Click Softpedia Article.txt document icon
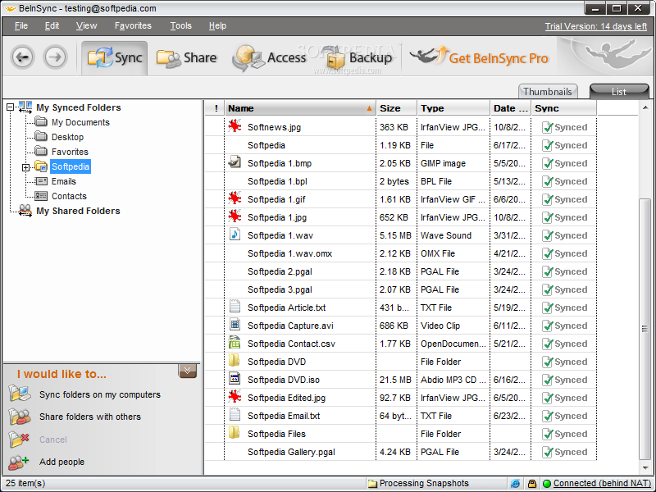 pos(235,306)
